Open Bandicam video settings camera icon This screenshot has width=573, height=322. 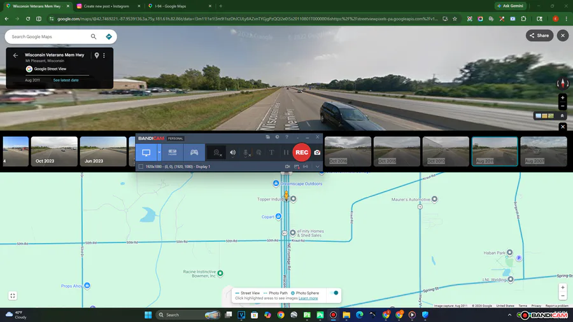click(288, 167)
